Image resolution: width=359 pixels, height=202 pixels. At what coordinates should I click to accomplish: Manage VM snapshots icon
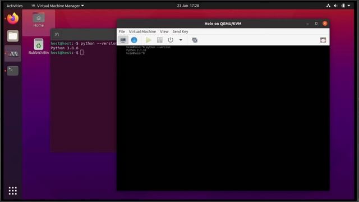[195, 40]
